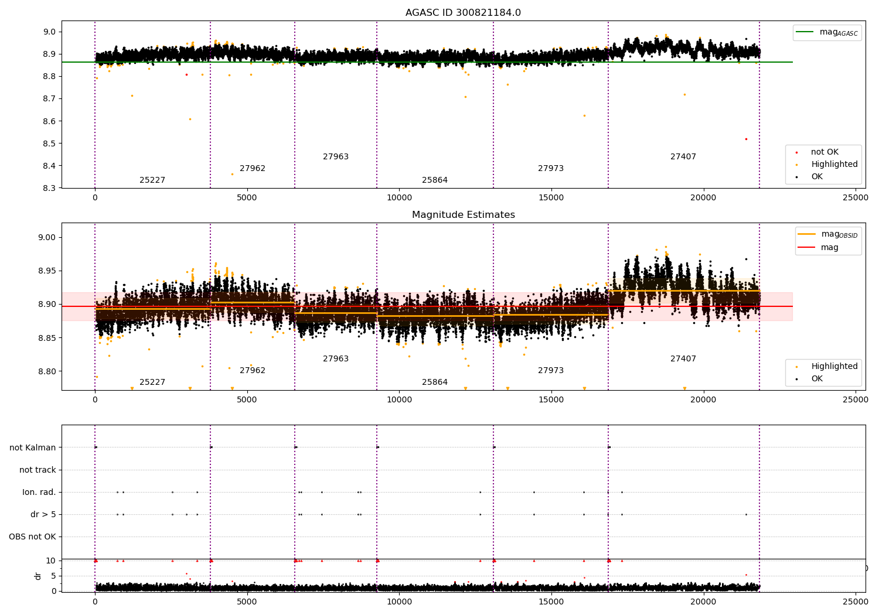Click y-axis tick 8.3 on top plot
The height and width of the screenshot is (615, 879).
coord(50,188)
